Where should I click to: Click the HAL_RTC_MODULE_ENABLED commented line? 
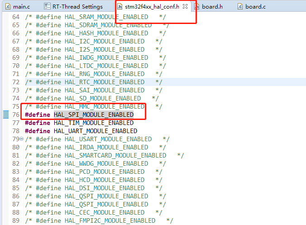tap(94, 82)
